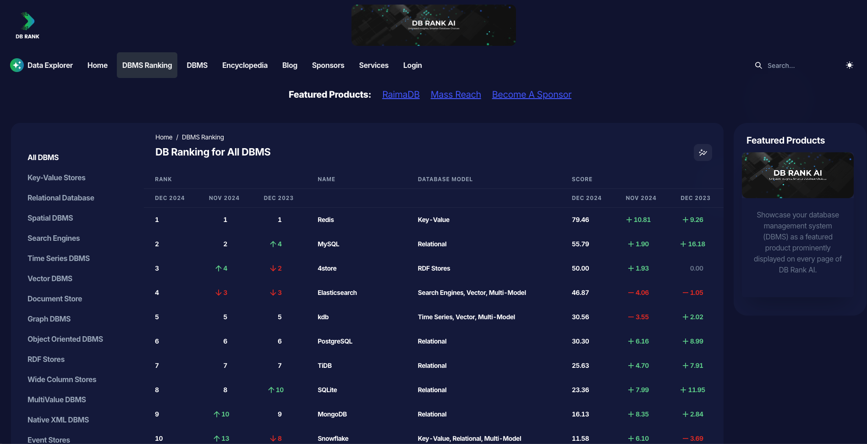867x444 pixels.
Task: Select Key-Value Stores category
Action: click(56, 178)
